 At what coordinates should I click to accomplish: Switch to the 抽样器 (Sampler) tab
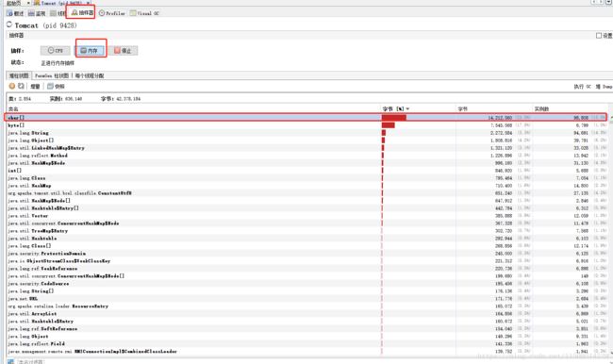(82, 13)
